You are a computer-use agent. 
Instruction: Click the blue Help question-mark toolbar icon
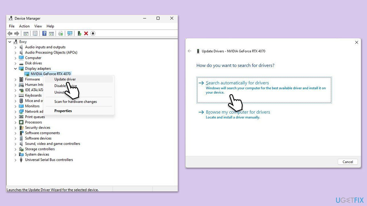point(44,33)
